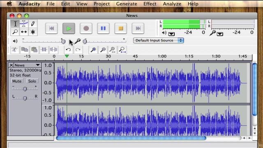Close the News track with the X button
Viewport: 263px width, 148px height.
point(11,65)
